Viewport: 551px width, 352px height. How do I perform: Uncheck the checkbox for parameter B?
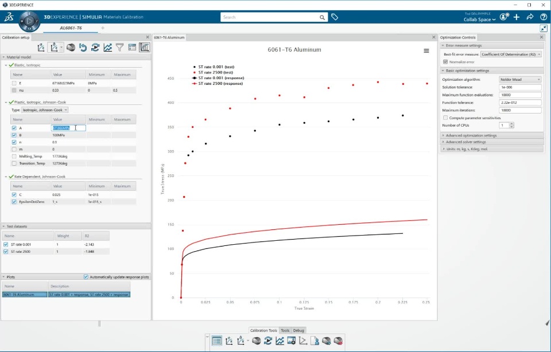click(14, 135)
